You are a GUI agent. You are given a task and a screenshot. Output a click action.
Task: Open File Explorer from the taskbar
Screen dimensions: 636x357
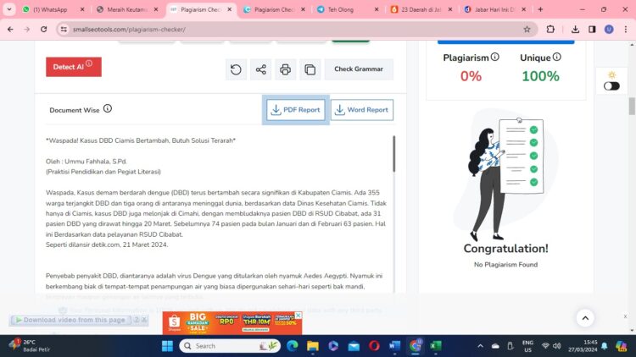click(313, 346)
